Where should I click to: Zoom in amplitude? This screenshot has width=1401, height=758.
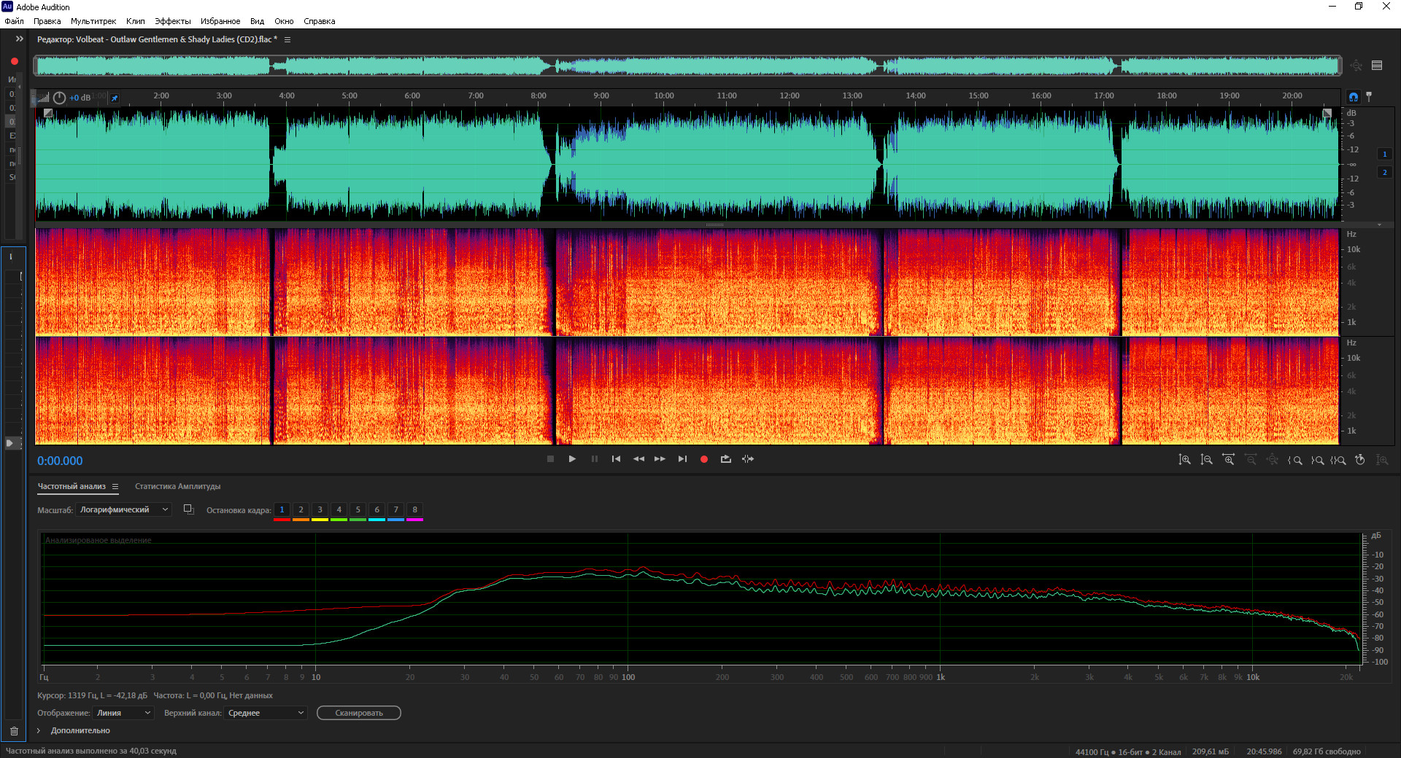[x=1185, y=460]
